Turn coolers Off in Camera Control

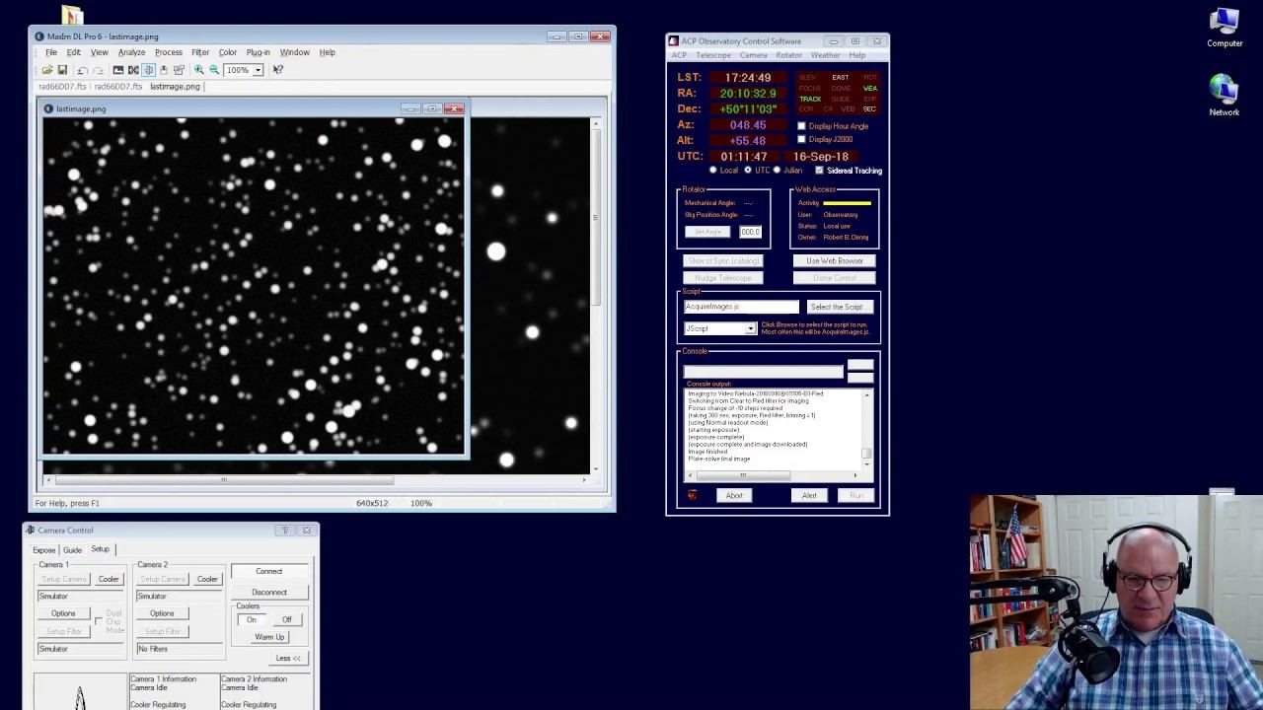tap(287, 619)
